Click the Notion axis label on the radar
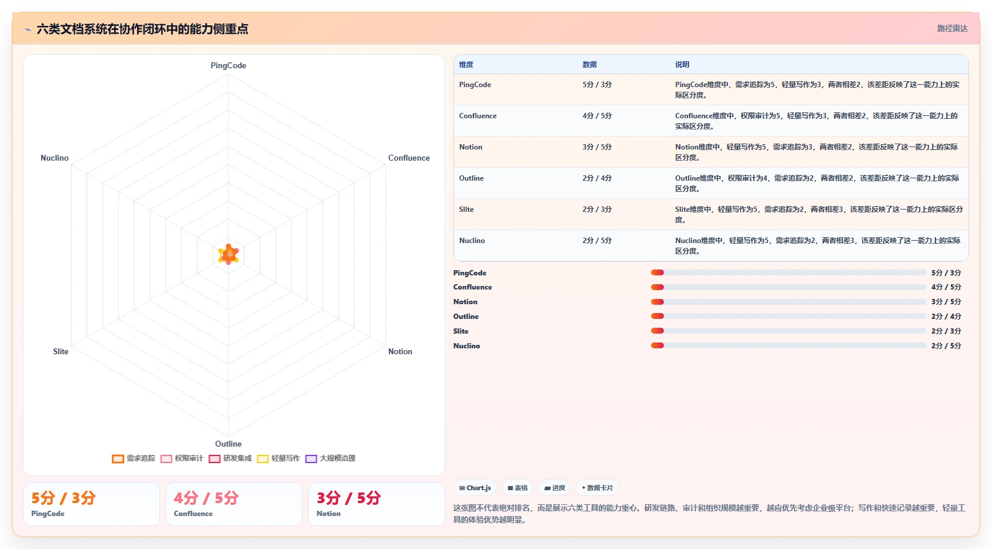 point(400,351)
